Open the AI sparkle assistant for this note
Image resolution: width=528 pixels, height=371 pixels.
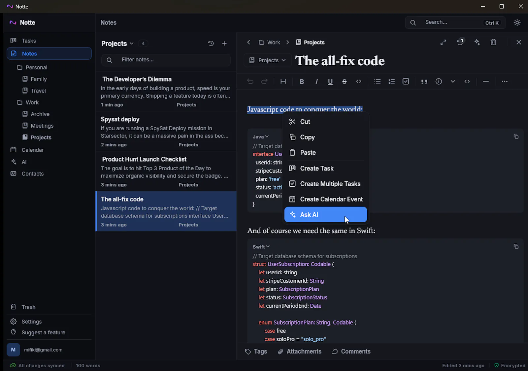477,42
